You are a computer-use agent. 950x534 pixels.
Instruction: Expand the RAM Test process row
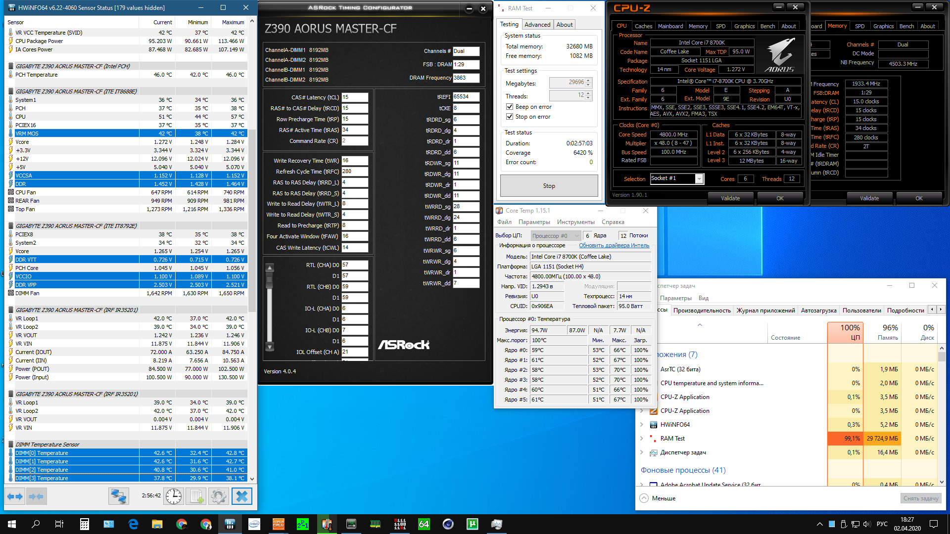pos(642,439)
